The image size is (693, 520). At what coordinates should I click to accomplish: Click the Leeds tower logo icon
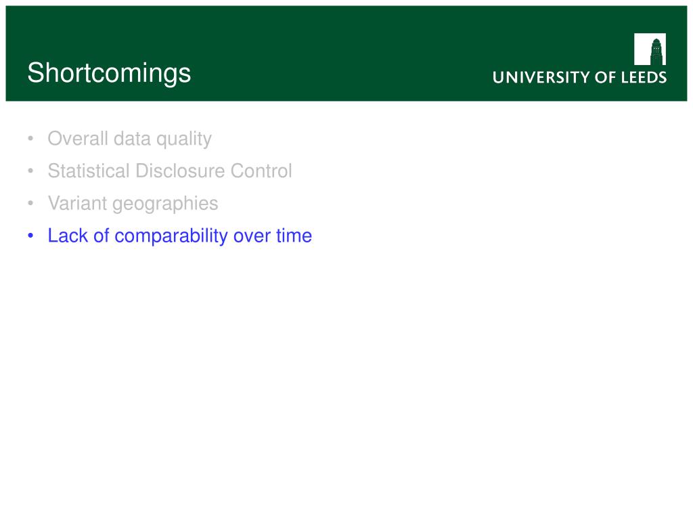click(650, 49)
